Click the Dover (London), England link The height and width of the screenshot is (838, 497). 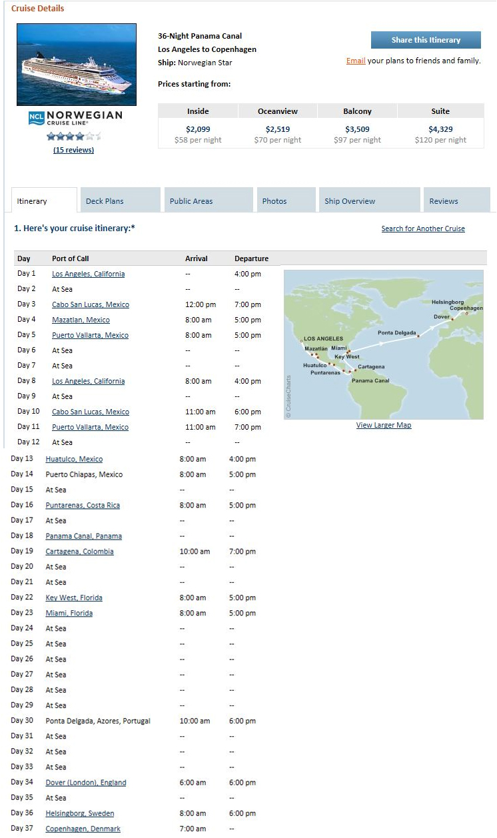(86, 783)
